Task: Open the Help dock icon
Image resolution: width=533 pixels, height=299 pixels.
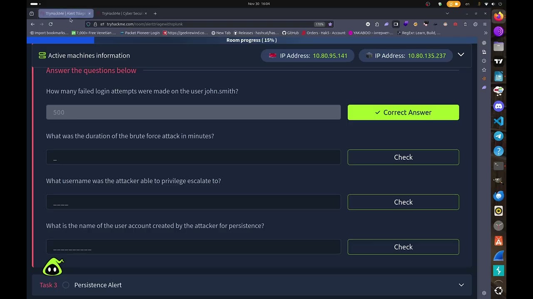Action: click(x=498, y=151)
